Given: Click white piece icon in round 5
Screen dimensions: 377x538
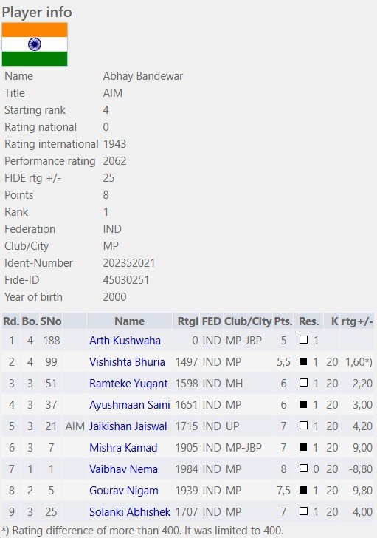Looking at the screenshot, I should pyautogui.click(x=303, y=426).
